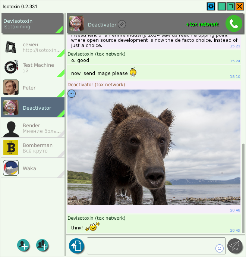Send a file with the upload button
This screenshot has width=246, height=257.
point(76,246)
